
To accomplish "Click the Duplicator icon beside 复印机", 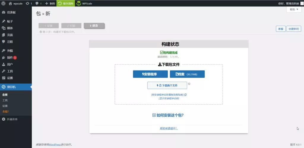I will [4, 87].
